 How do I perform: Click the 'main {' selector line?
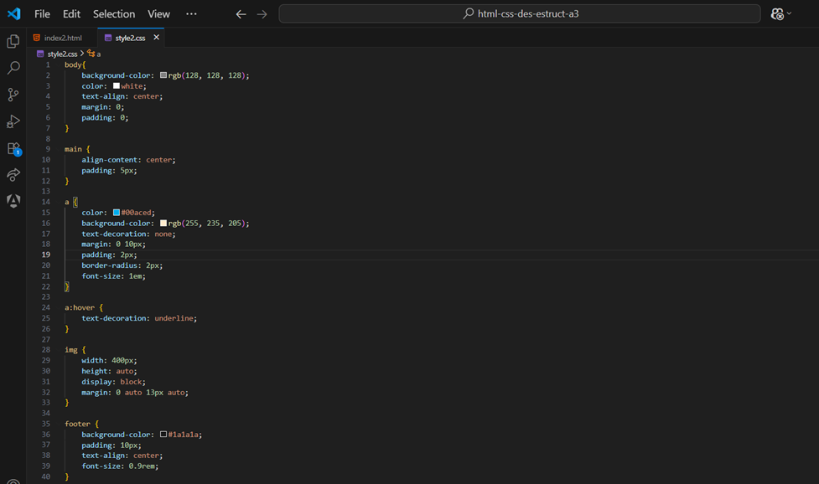[x=77, y=149]
